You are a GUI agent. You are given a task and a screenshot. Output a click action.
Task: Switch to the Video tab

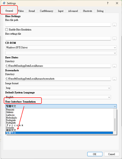pos(21,11)
